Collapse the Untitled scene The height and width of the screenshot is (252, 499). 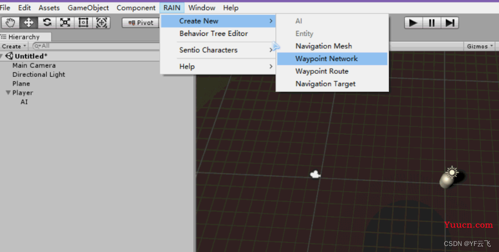(1, 56)
